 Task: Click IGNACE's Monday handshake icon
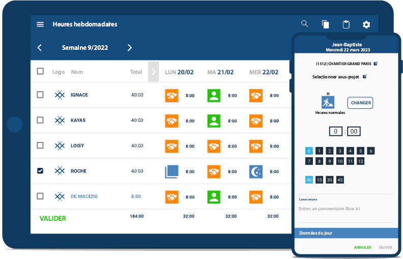coord(171,96)
